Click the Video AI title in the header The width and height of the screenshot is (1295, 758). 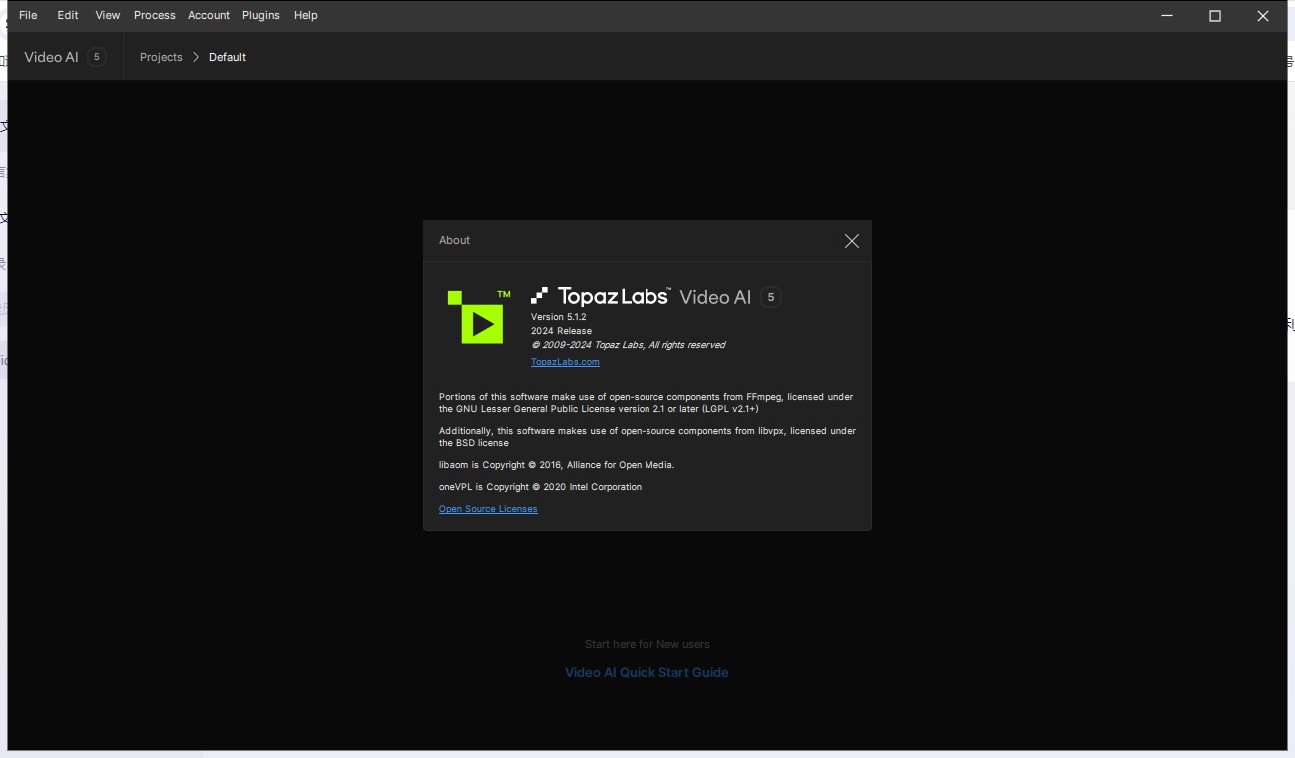51,57
